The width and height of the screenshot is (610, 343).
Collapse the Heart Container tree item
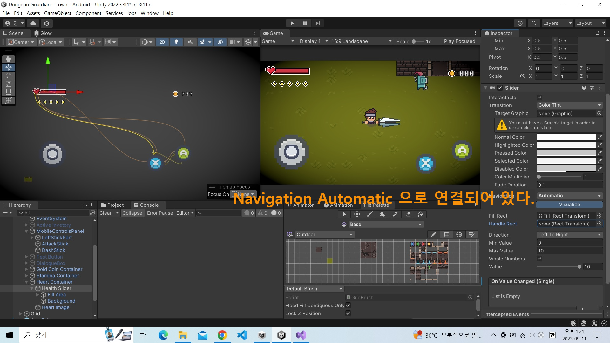pyautogui.click(x=26, y=282)
